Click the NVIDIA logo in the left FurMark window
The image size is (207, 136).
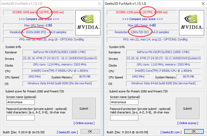88,23
